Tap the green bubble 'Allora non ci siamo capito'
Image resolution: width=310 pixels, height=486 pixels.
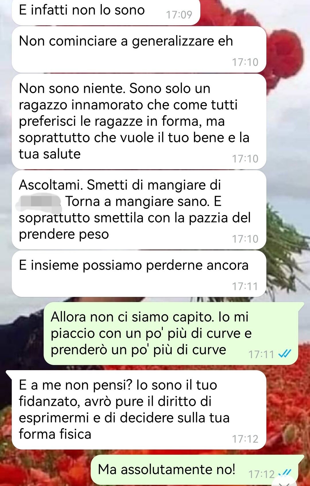[x=171, y=333]
